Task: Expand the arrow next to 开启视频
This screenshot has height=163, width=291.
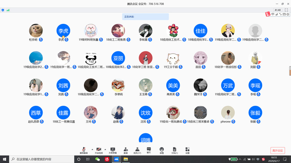Action: (x=105, y=149)
